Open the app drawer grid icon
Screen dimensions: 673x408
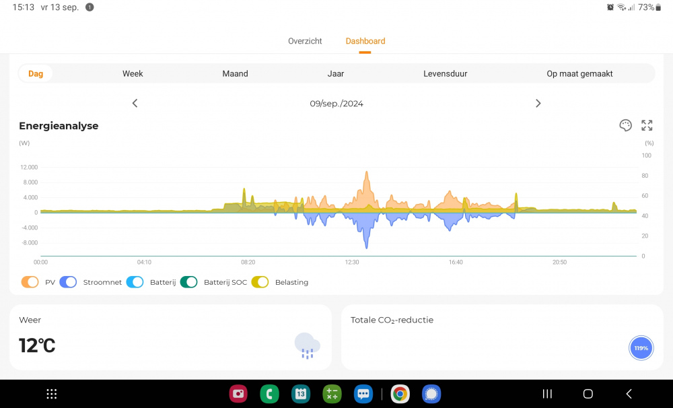(52, 394)
